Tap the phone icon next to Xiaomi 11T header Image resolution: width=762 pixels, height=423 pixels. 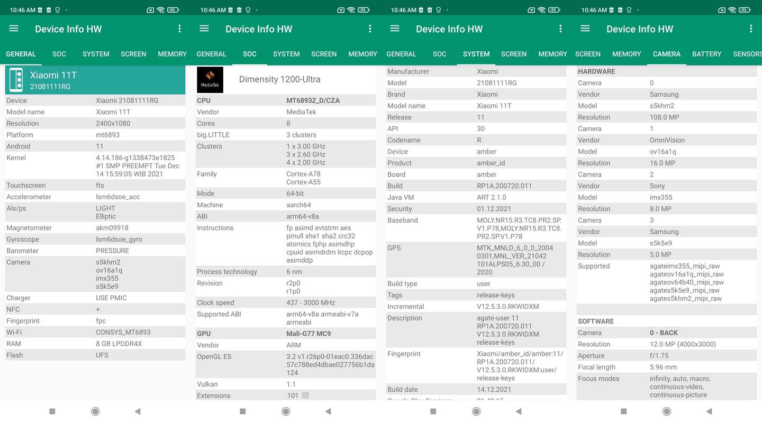pyautogui.click(x=16, y=80)
